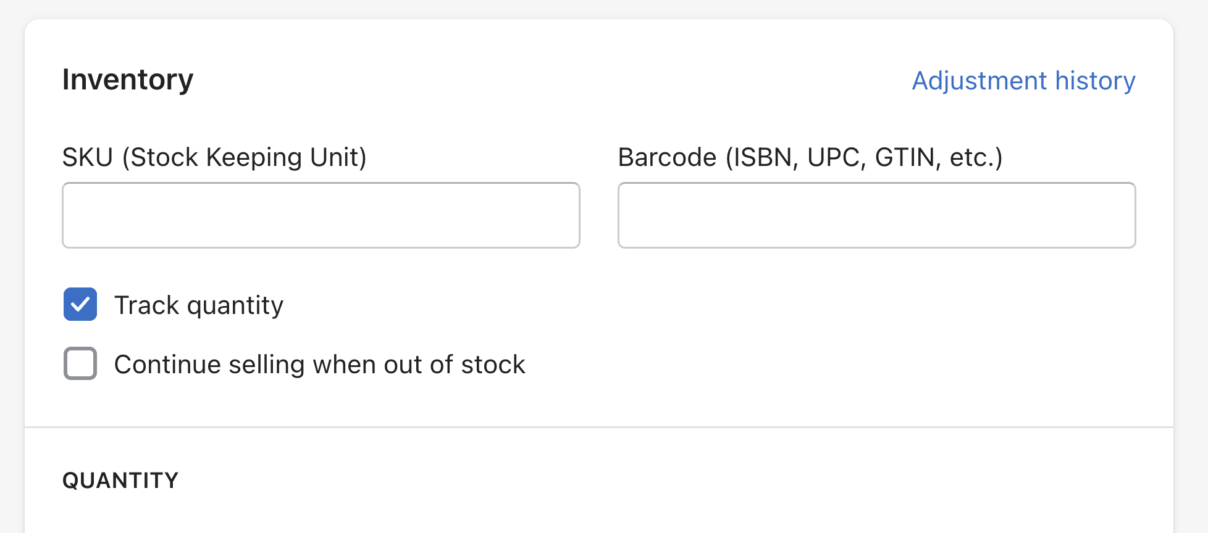The image size is (1208, 533).
Task: Click the Inventory section heading
Action: pyautogui.click(x=128, y=80)
